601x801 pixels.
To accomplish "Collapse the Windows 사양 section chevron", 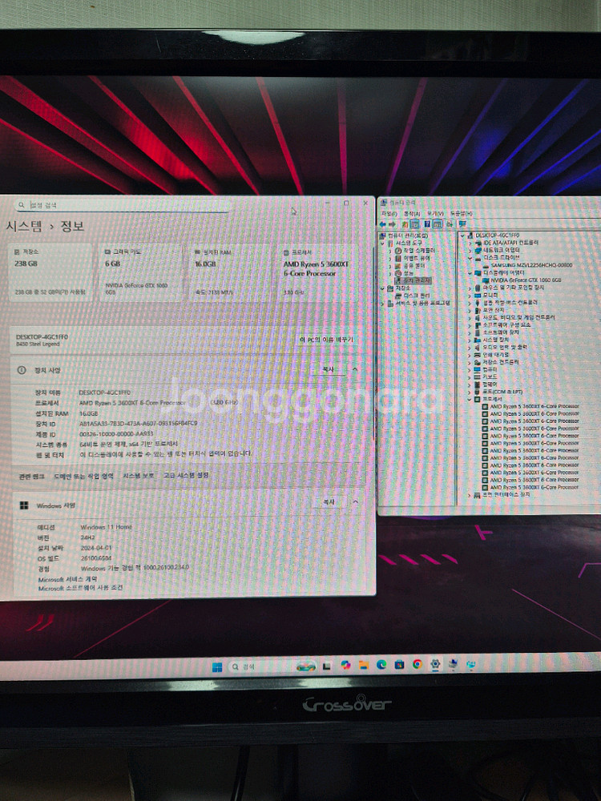I will click(354, 502).
